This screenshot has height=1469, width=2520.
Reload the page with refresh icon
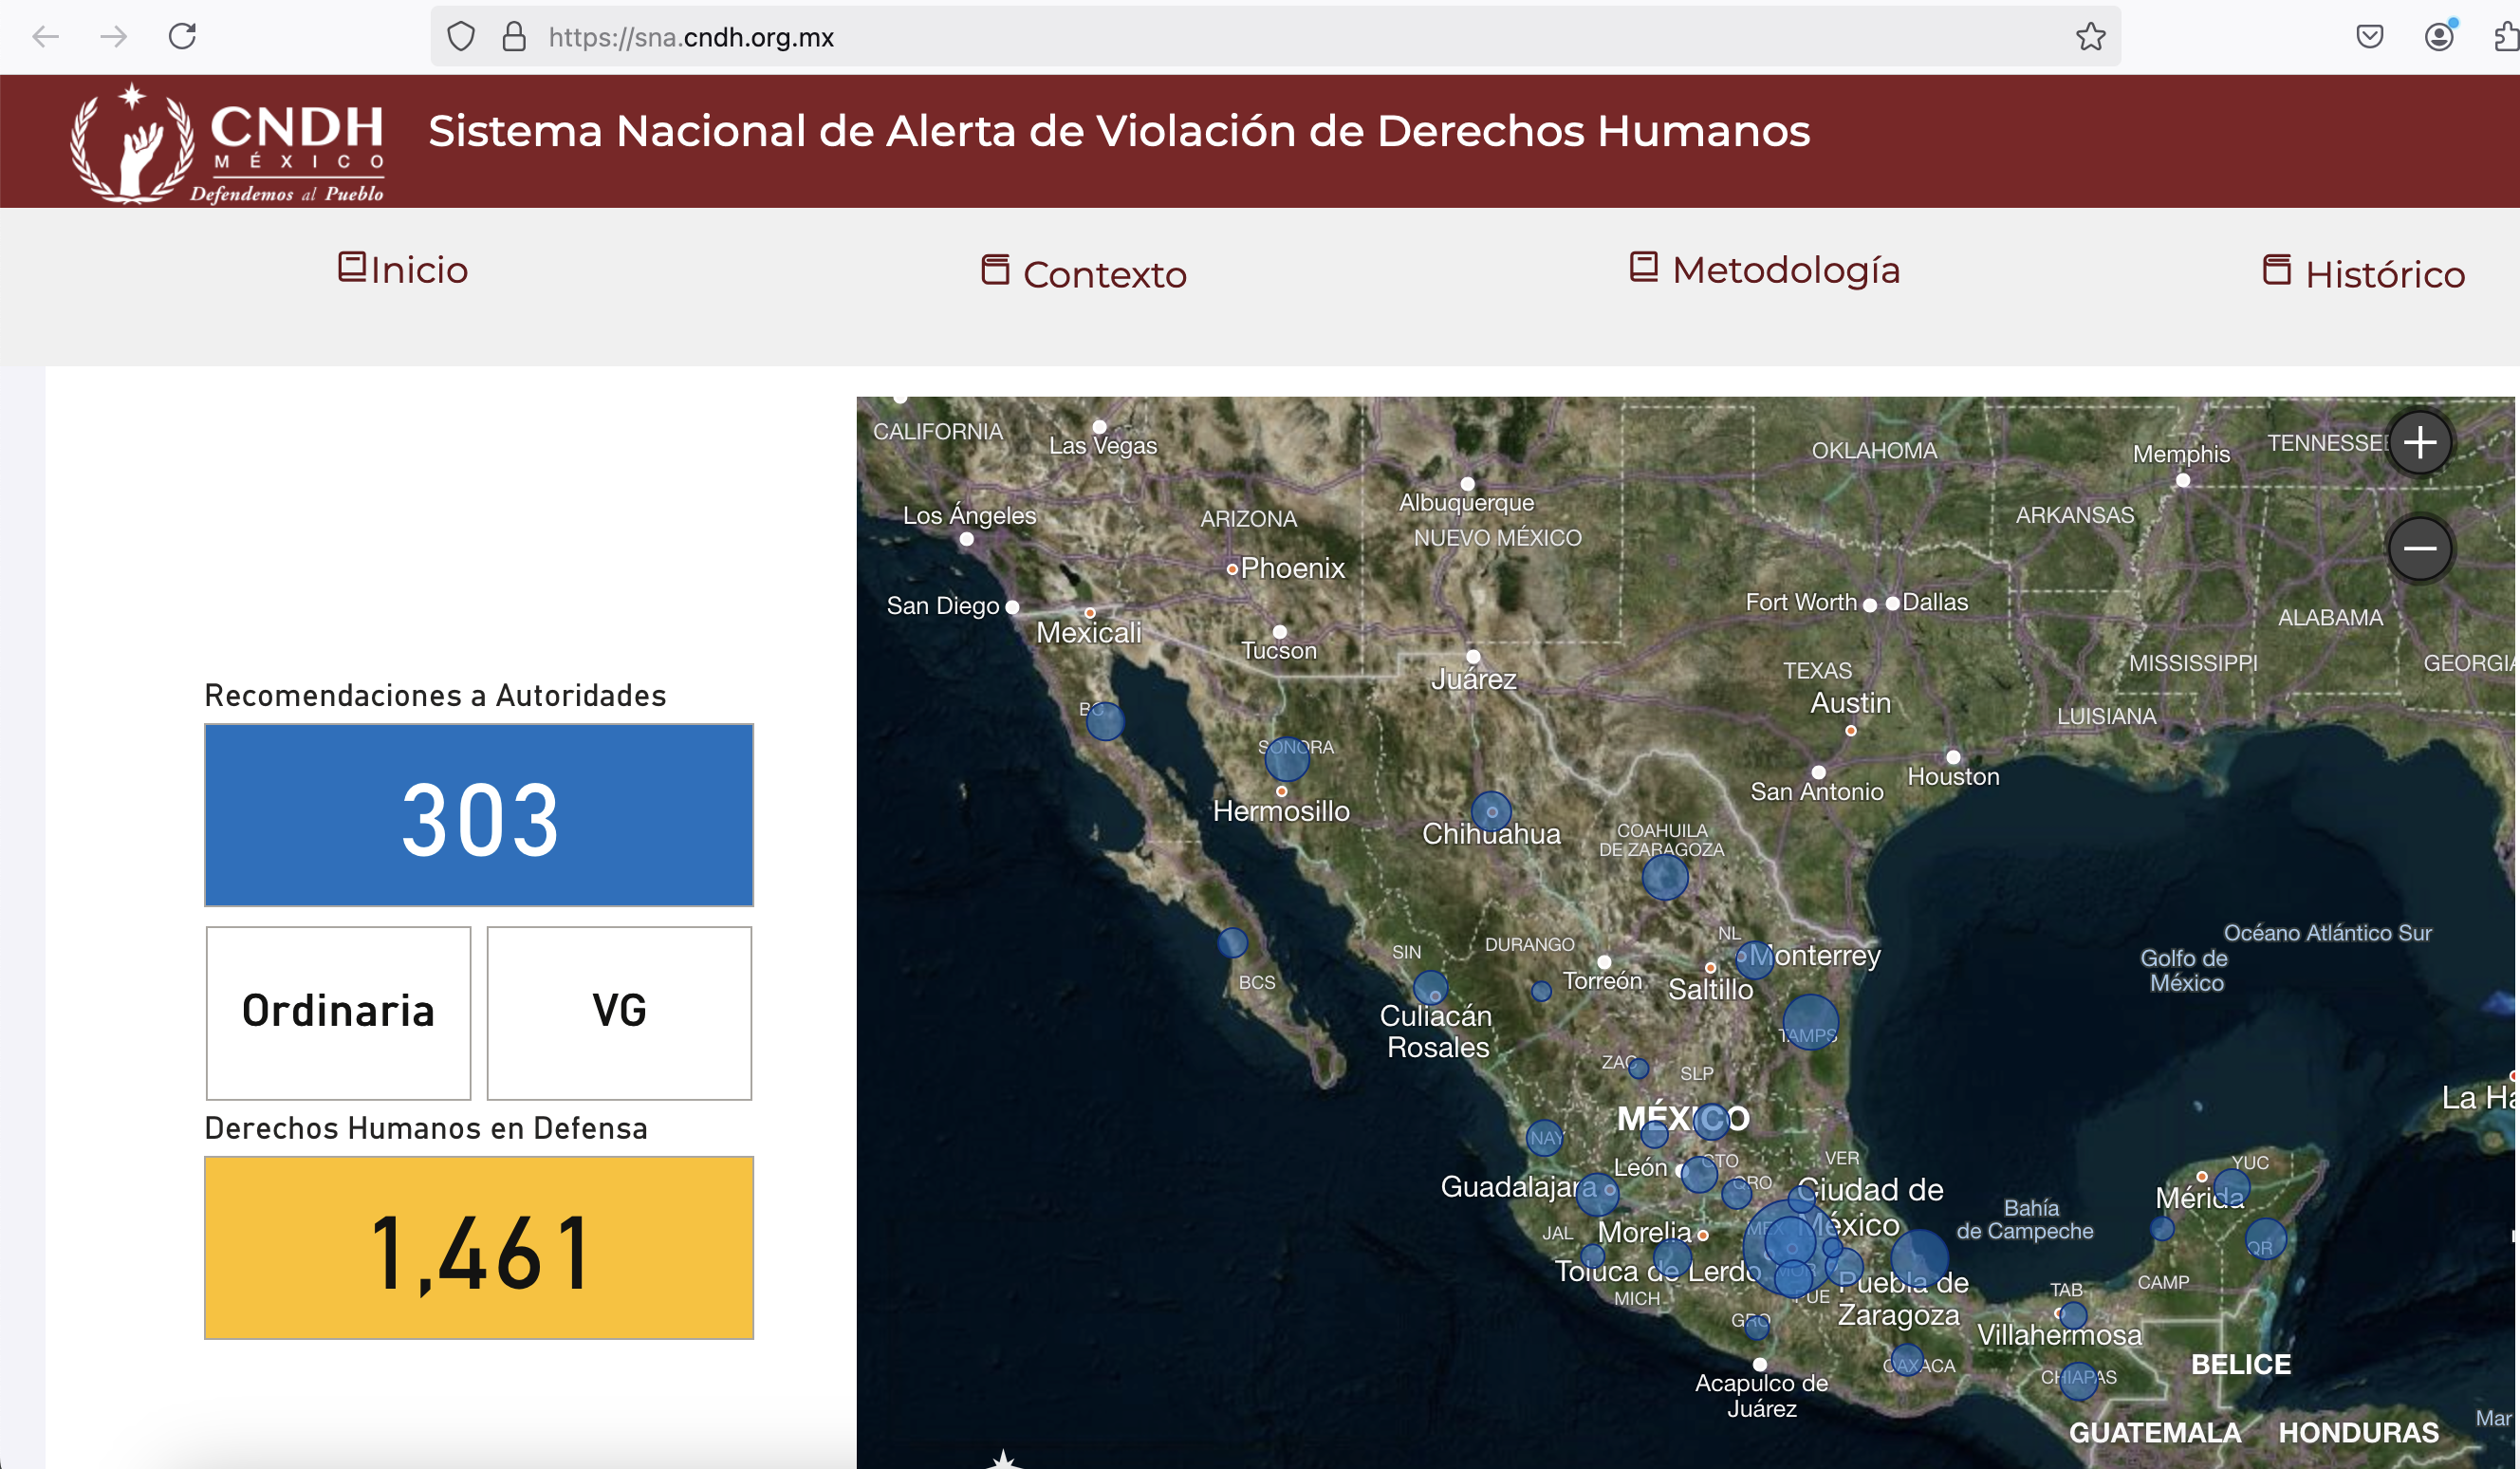point(182,37)
